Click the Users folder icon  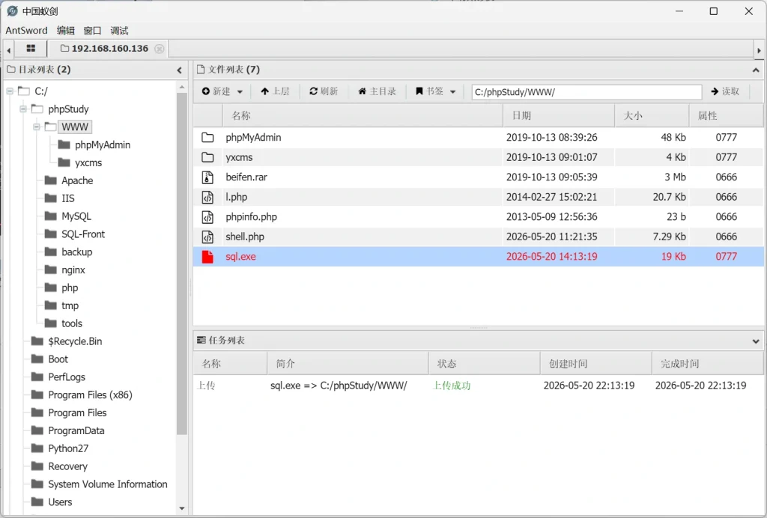point(37,502)
